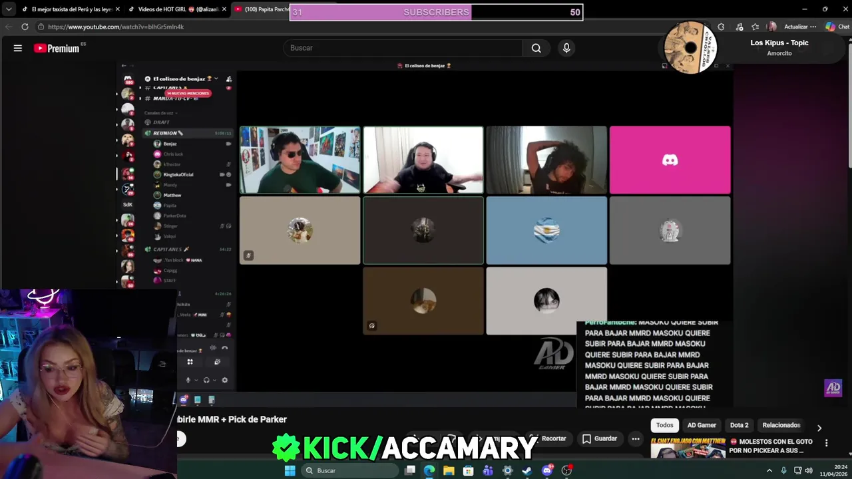
Task: Click the Windows taskbar Buscar search box
Action: point(349,470)
